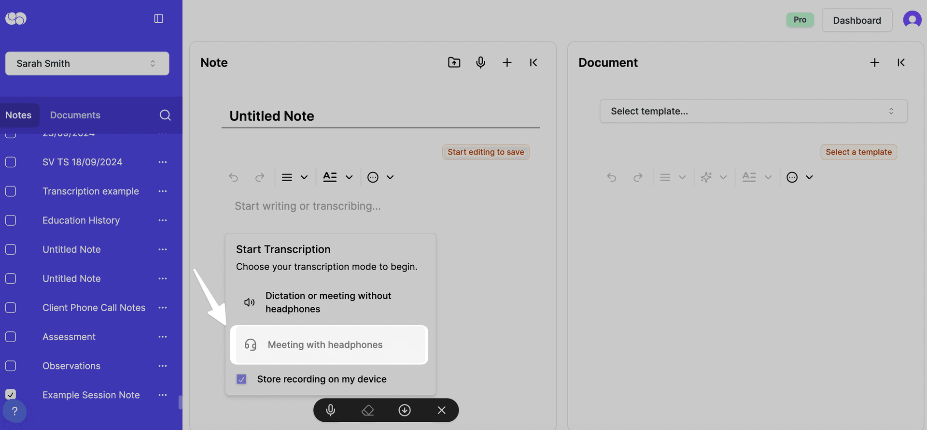Open the Sarah Smith client selector
This screenshot has height=430, width=927.
(87, 63)
